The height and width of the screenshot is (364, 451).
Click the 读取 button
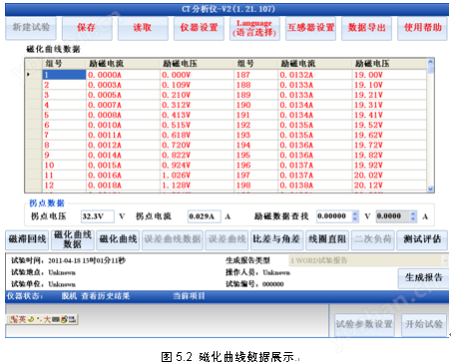(143, 28)
